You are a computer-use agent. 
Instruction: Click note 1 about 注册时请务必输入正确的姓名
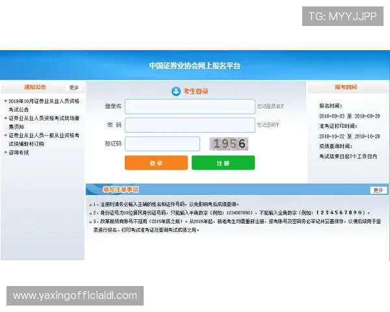166,205
